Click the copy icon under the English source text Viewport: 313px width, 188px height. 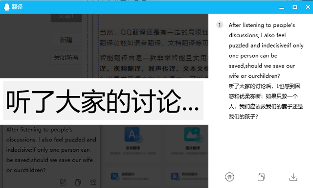(x=78, y=182)
